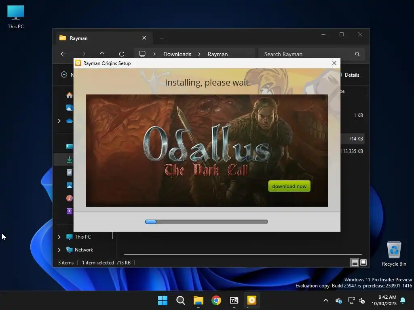Viewport: 414px width, 310px height.
Task: Switch to Rayman installer taskbar icon
Action: point(251,300)
